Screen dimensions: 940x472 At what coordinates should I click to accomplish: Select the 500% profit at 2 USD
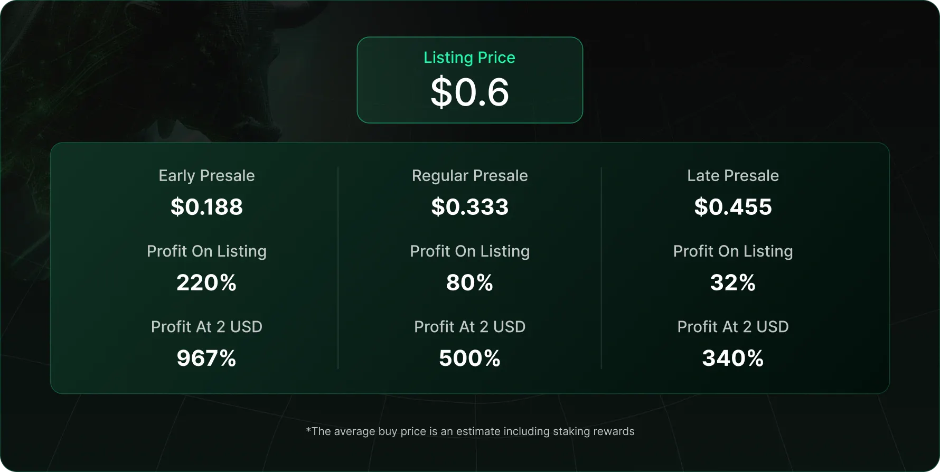click(x=469, y=358)
